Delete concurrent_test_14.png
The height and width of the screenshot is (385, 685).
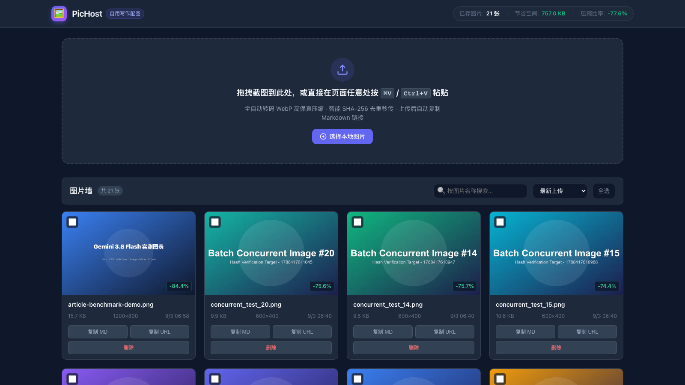[414, 347]
